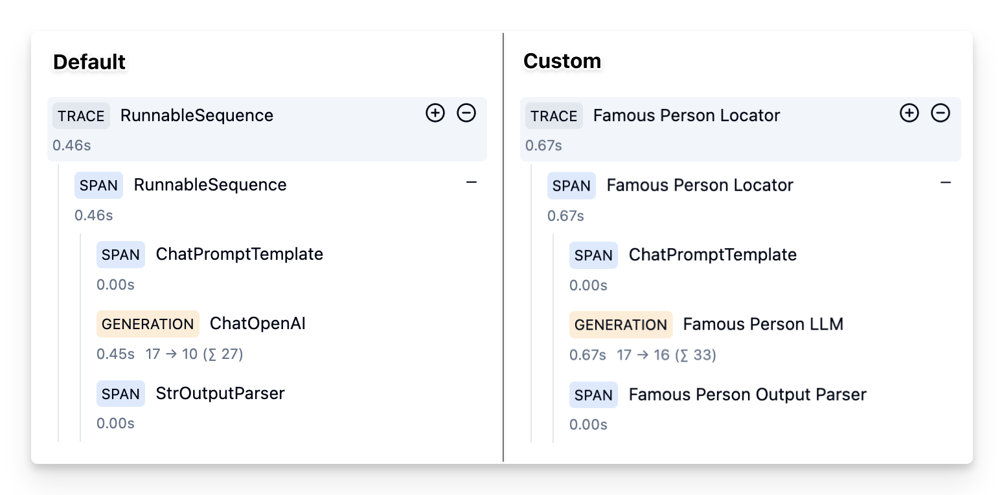
Task: Click the TRACE badge beside RunnableSequence
Action: point(81,116)
